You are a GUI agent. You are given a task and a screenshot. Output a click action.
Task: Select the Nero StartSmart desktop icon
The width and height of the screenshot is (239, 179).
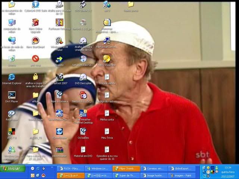click(x=35, y=41)
